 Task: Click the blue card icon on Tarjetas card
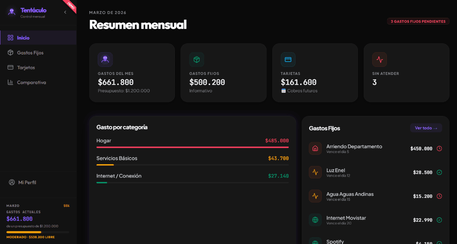[288, 60]
